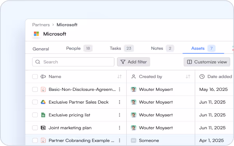Go to Partners in the breadcrumb
Image resolution: width=234 pixels, height=146 pixels.
(x=41, y=24)
